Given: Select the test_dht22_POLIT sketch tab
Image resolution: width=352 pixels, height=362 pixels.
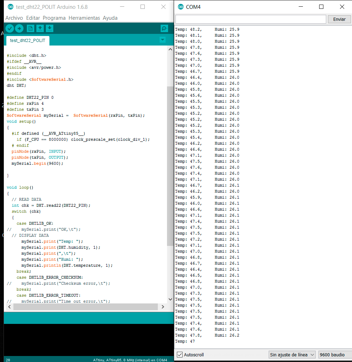Looking at the screenshot, I should 28,41.
